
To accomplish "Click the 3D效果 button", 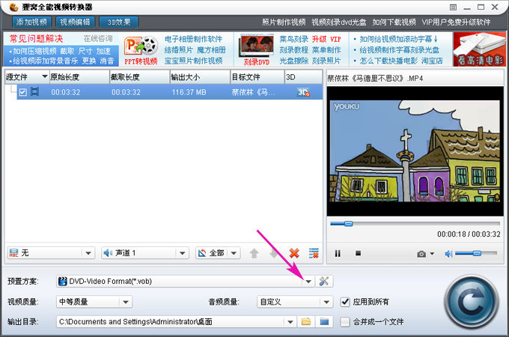I will (x=119, y=22).
